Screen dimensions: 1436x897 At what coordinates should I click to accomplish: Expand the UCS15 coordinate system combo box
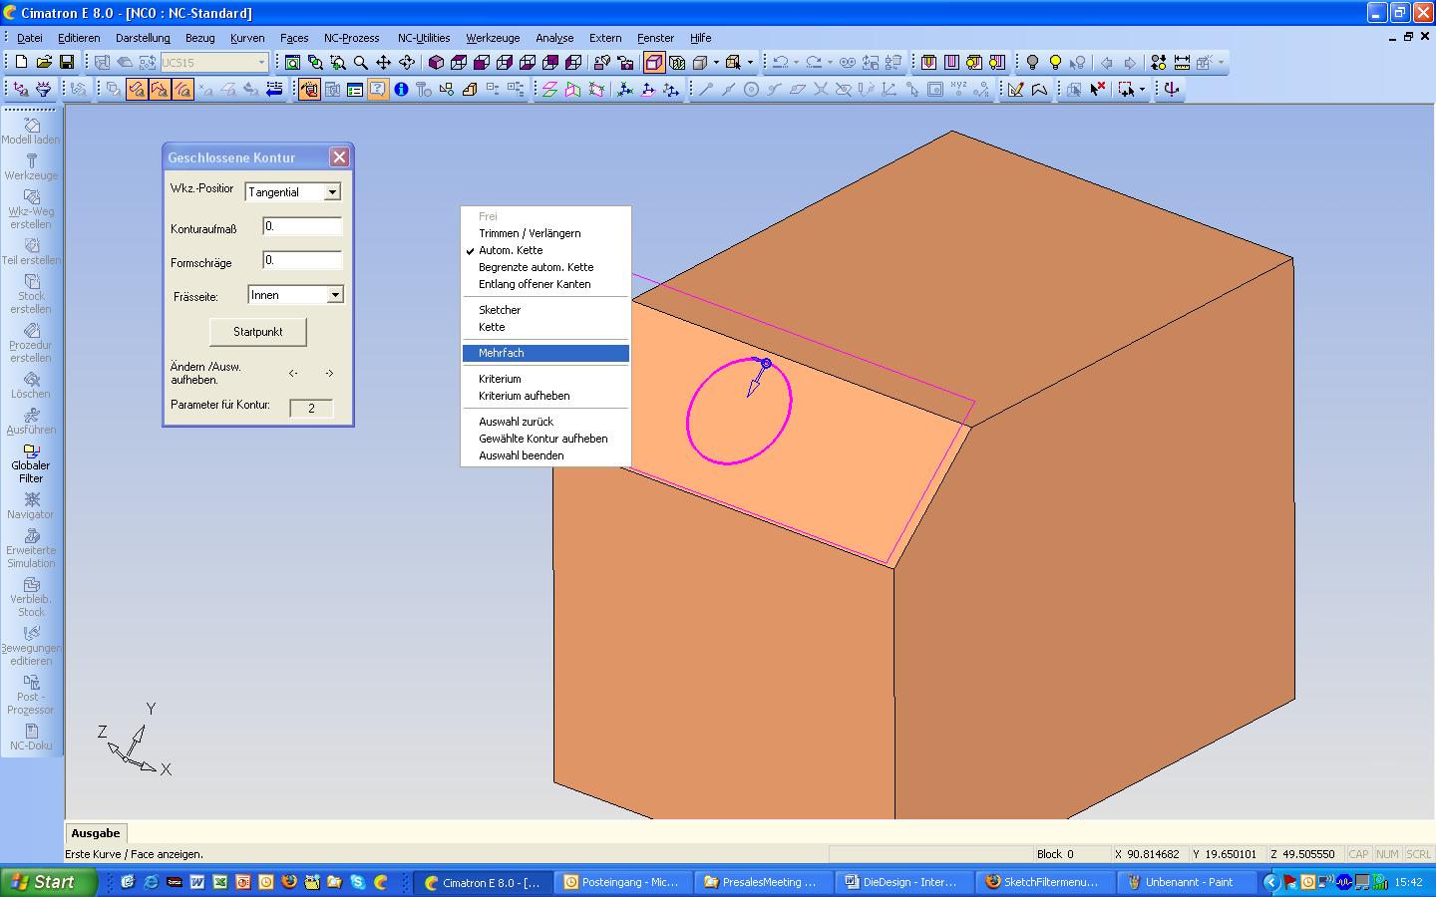tap(261, 62)
